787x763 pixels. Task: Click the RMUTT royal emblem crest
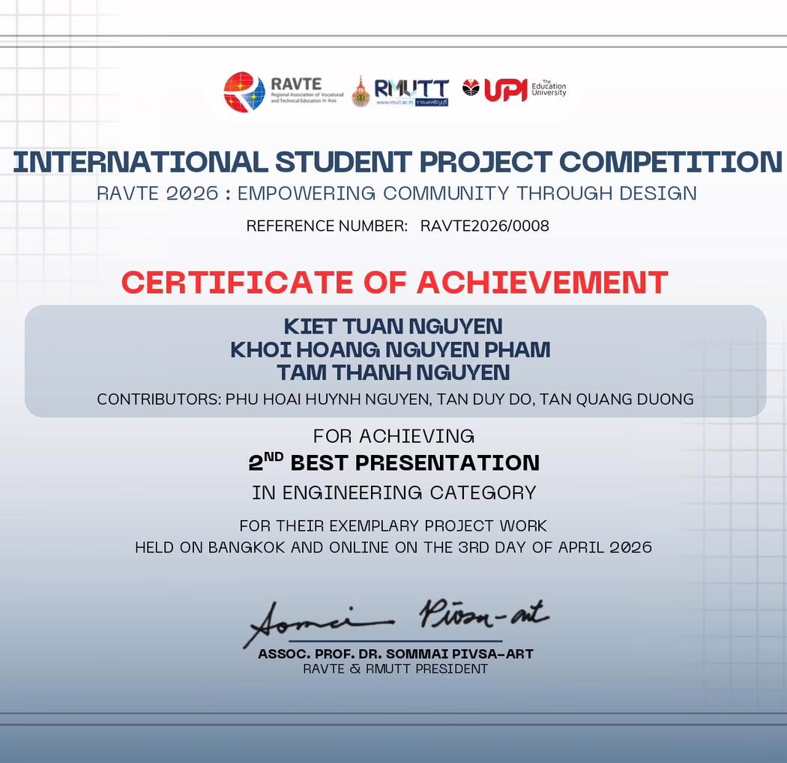pos(361,91)
